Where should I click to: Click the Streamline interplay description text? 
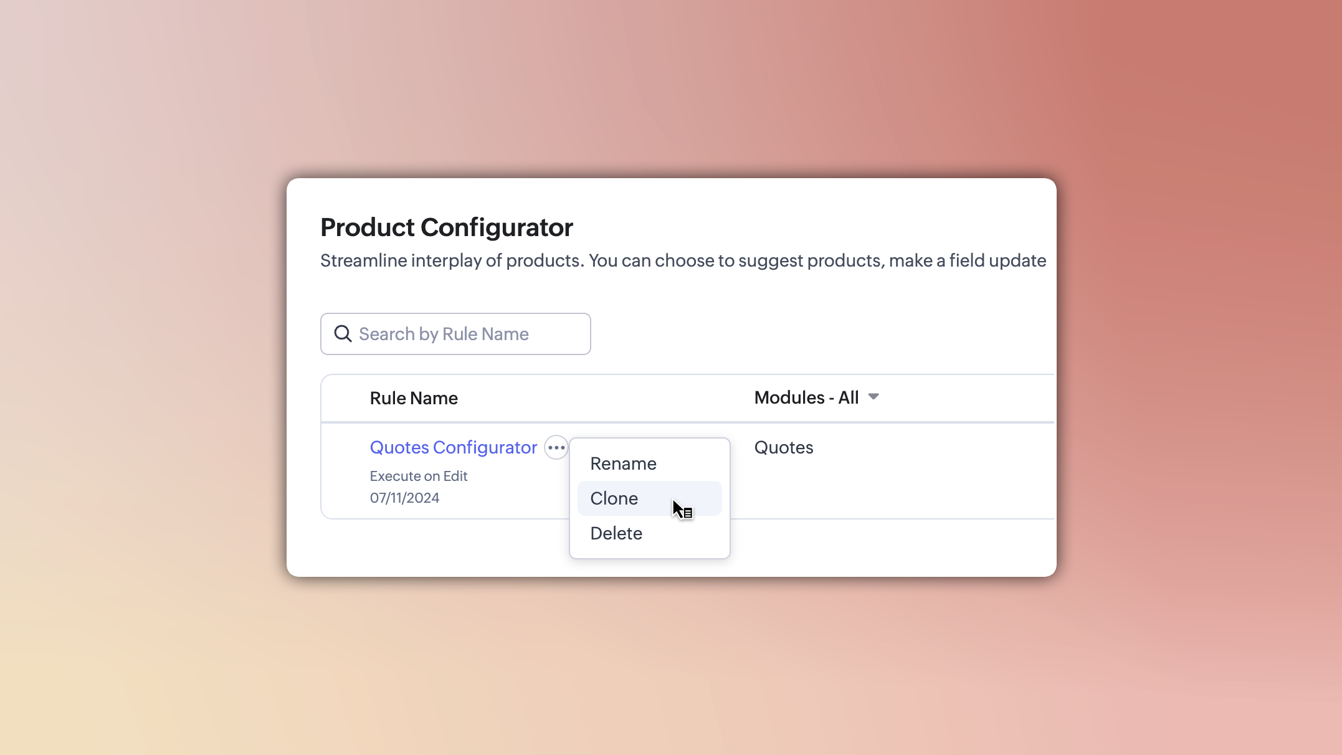coord(682,260)
